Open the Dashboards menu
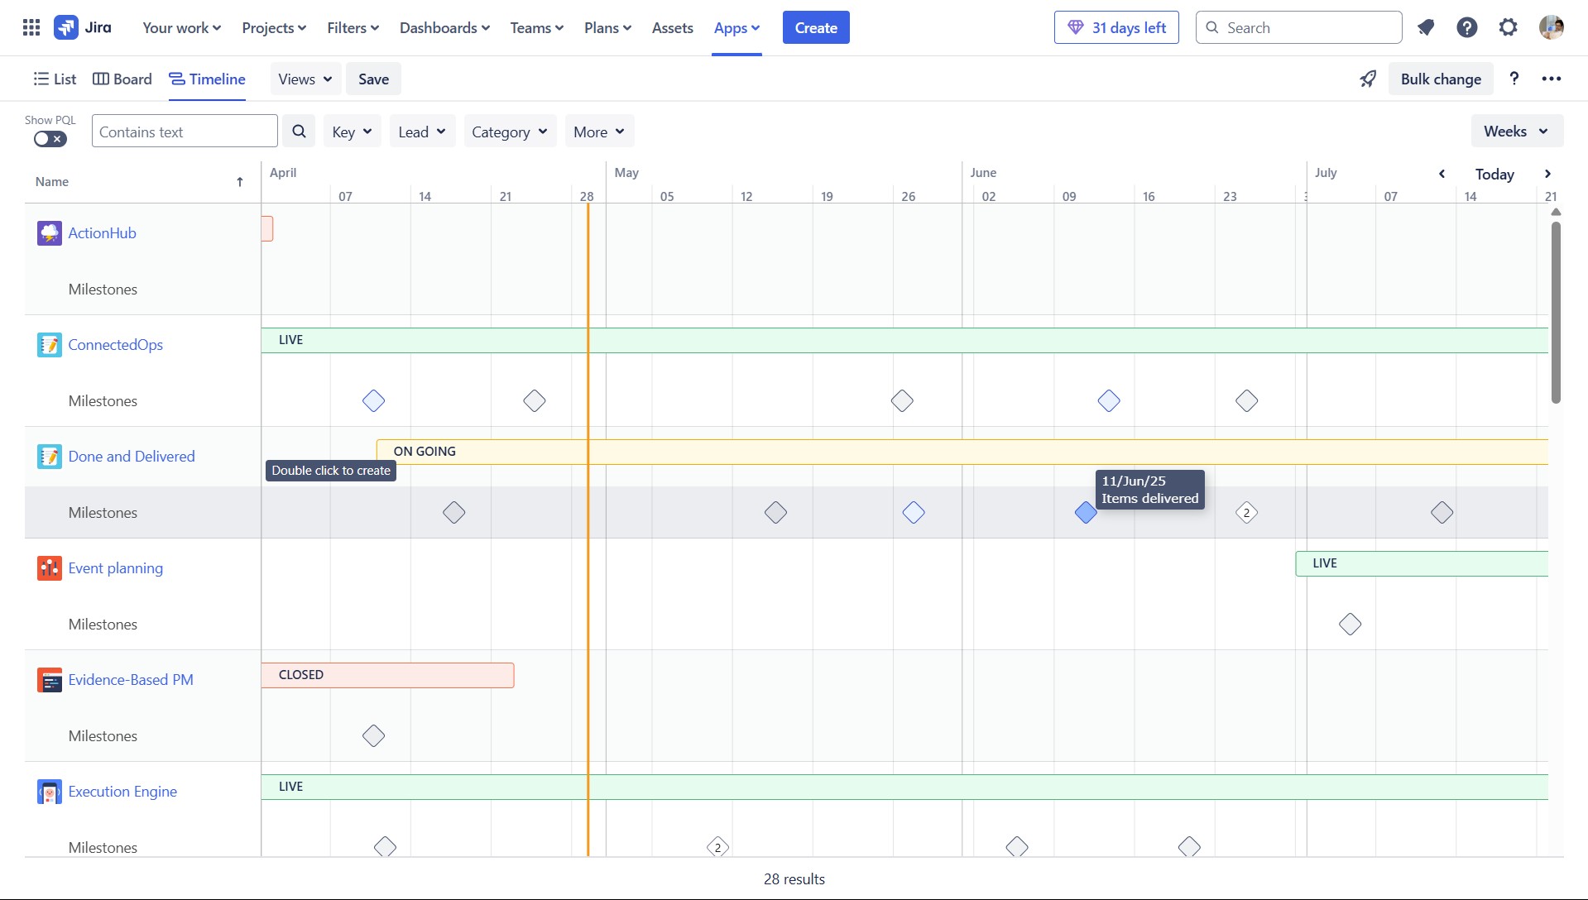Screen dimensions: 1588x900 (x=444, y=27)
